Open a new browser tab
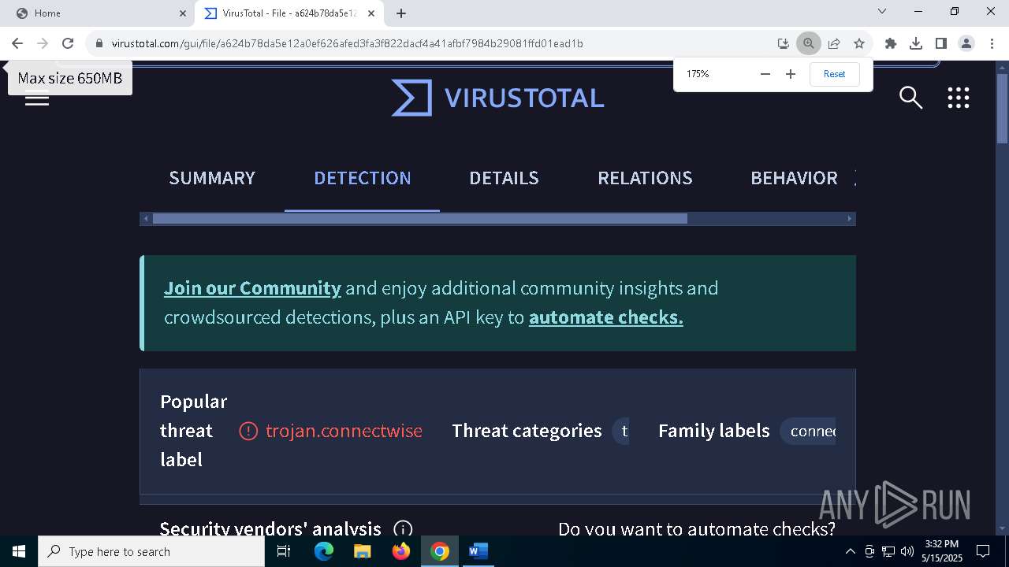1009x567 pixels. click(401, 13)
